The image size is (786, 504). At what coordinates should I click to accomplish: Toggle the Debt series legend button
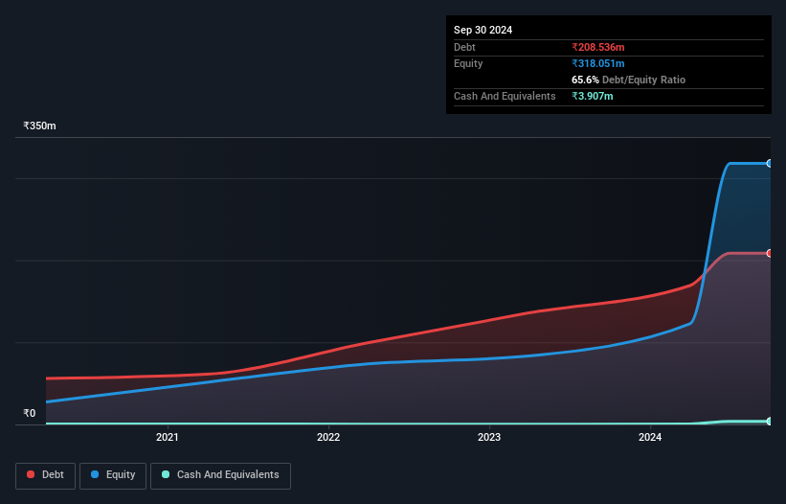tap(45, 475)
